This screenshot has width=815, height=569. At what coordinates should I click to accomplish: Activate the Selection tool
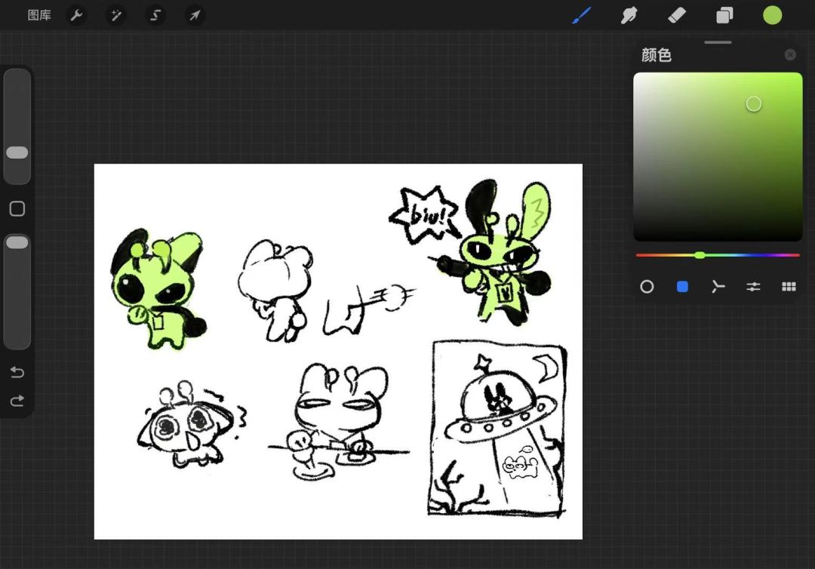155,15
